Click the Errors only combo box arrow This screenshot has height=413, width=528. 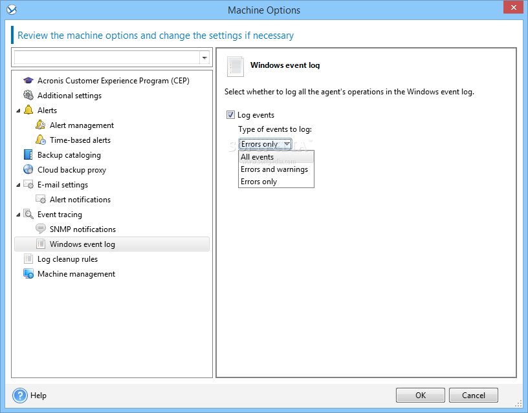coord(287,144)
